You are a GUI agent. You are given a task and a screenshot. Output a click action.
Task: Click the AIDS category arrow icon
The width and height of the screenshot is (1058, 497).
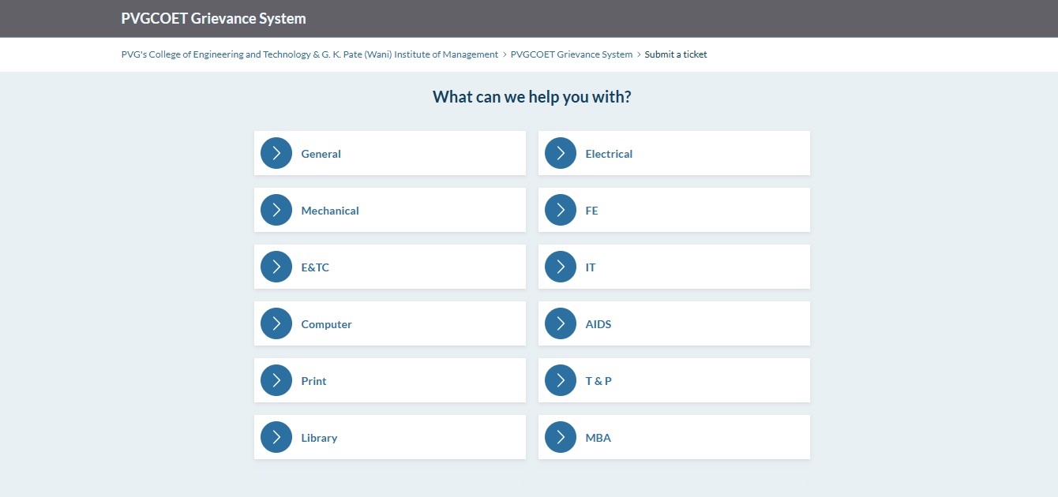click(x=560, y=323)
